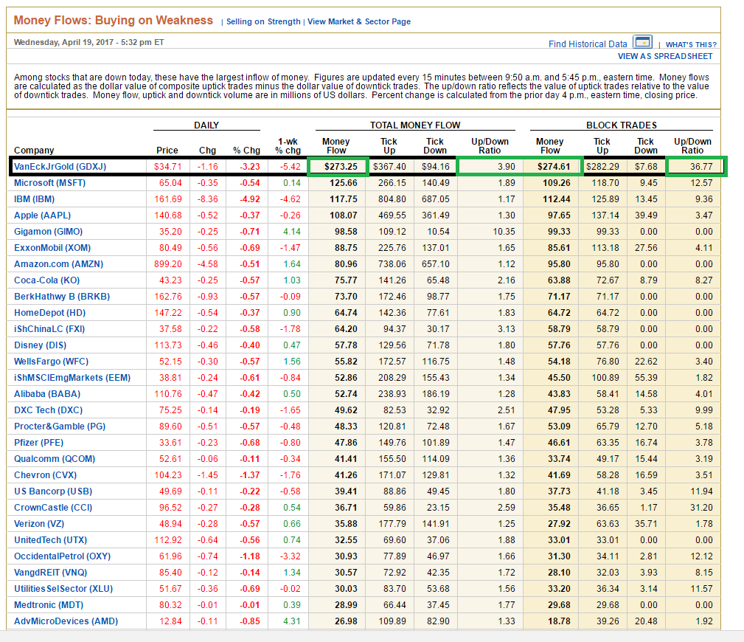The width and height of the screenshot is (744, 642).
Task: Click the WellsFargo (WFC) link
Action: click(51, 362)
